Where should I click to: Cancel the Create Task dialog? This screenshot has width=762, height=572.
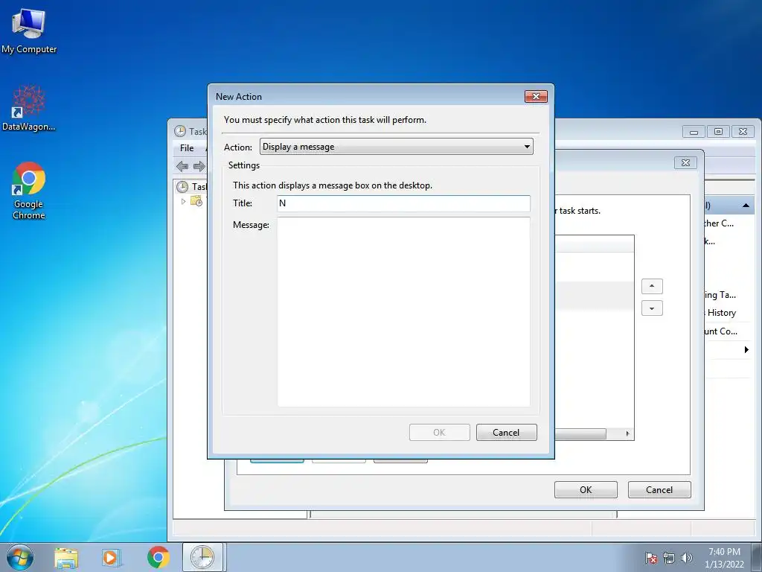coord(659,490)
